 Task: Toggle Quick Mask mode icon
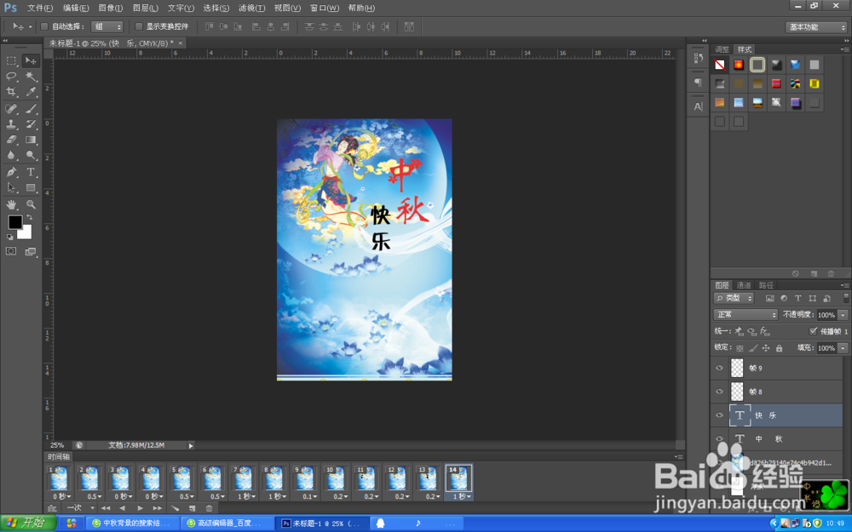click(11, 251)
